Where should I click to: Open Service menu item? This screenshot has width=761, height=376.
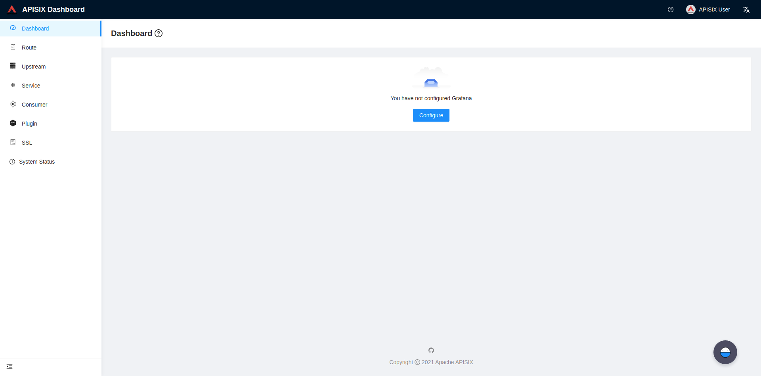click(x=51, y=86)
